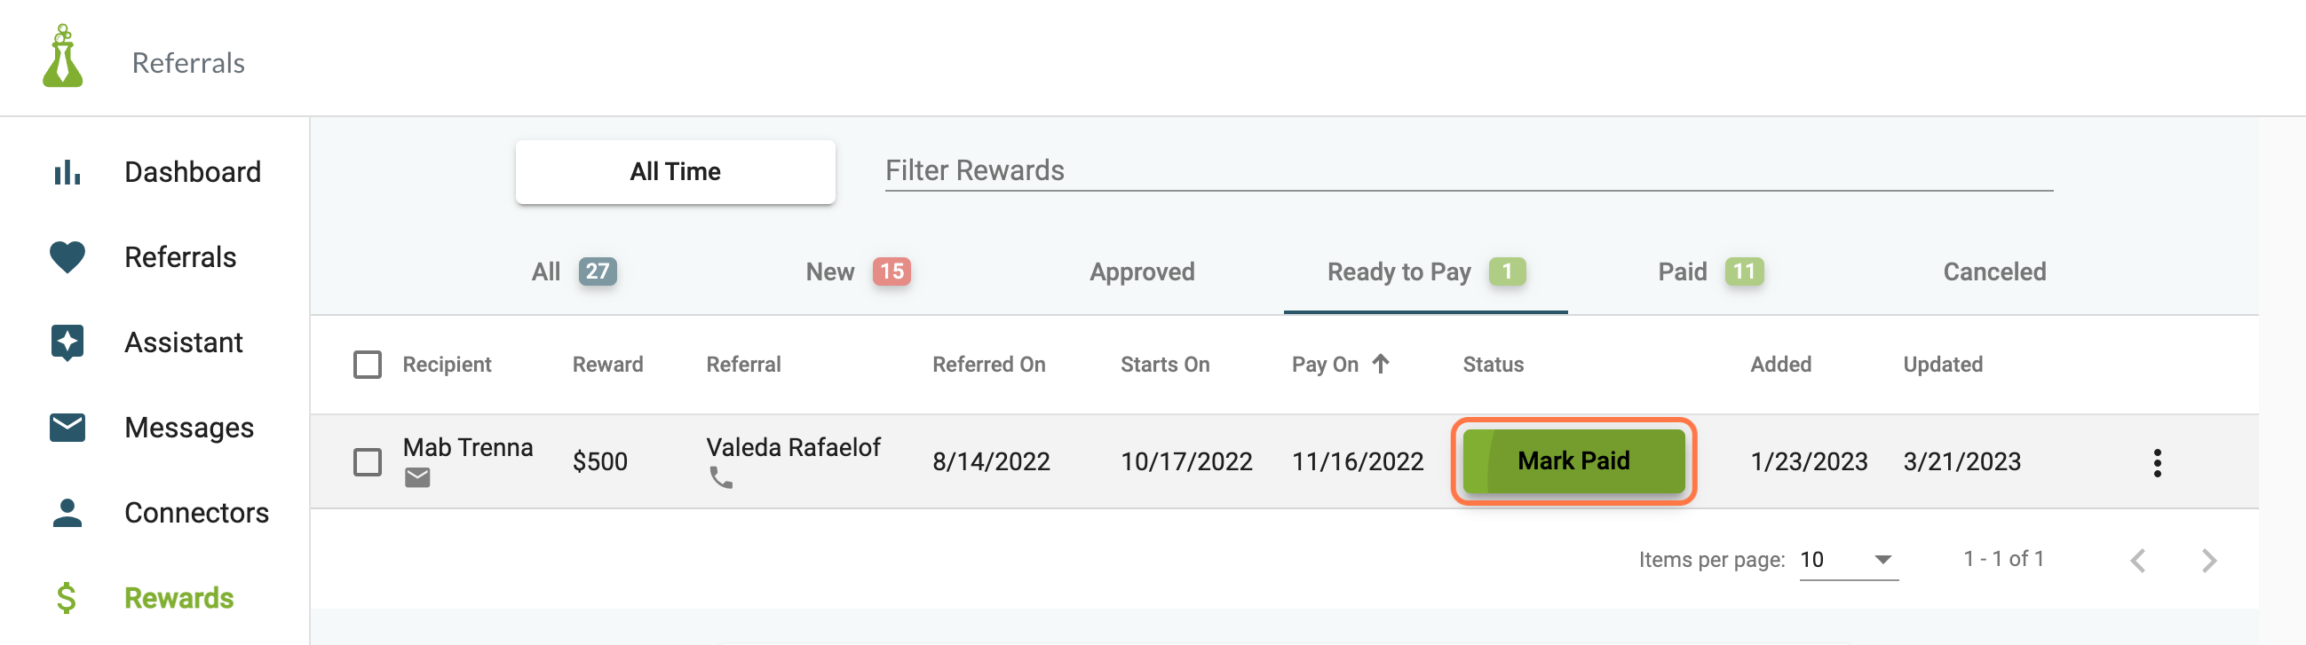
Task: Open the Dashboard bar chart icon
Action: tap(67, 172)
